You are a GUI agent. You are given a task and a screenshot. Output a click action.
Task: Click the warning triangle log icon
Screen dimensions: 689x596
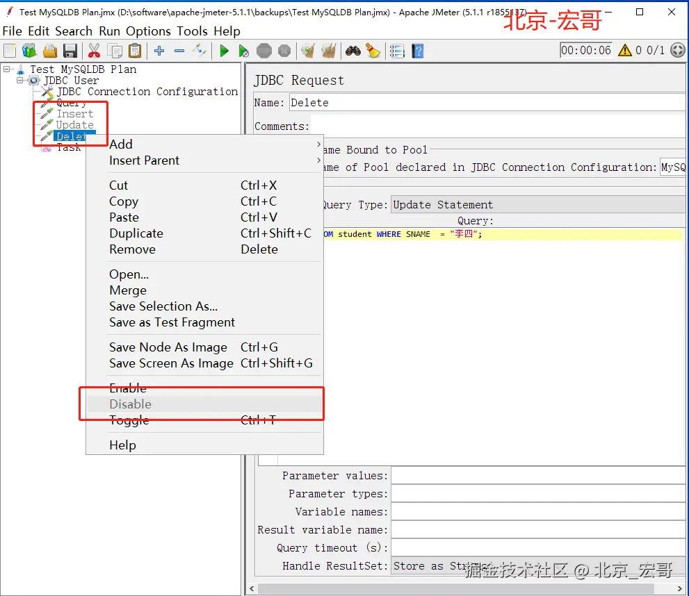625,51
